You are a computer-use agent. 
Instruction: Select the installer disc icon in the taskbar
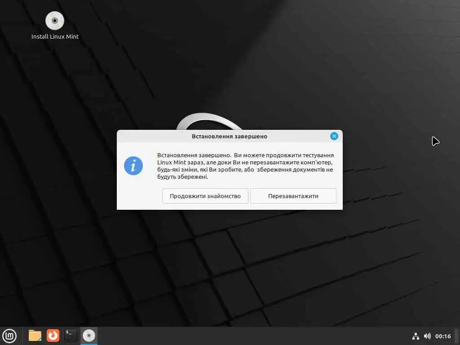pyautogui.click(x=89, y=336)
